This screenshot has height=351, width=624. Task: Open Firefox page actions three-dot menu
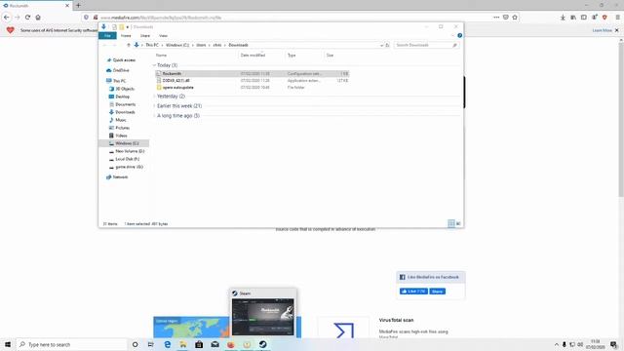pyautogui.click(x=496, y=18)
